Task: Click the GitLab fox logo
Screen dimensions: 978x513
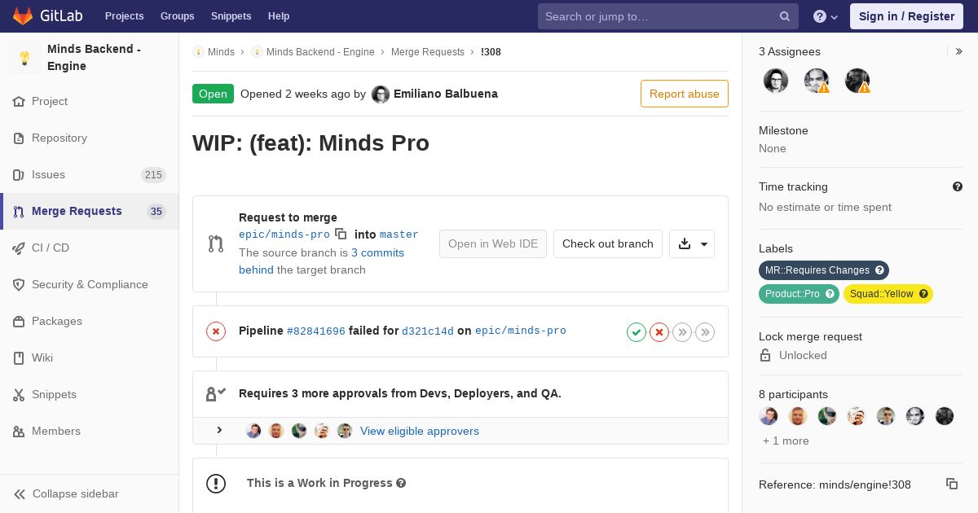Action: tap(23, 15)
